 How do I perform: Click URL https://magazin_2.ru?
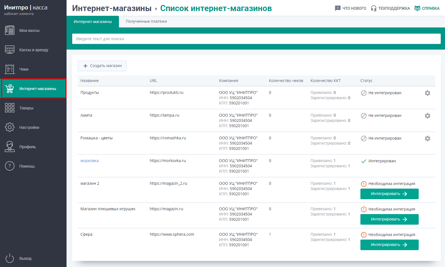click(168, 183)
